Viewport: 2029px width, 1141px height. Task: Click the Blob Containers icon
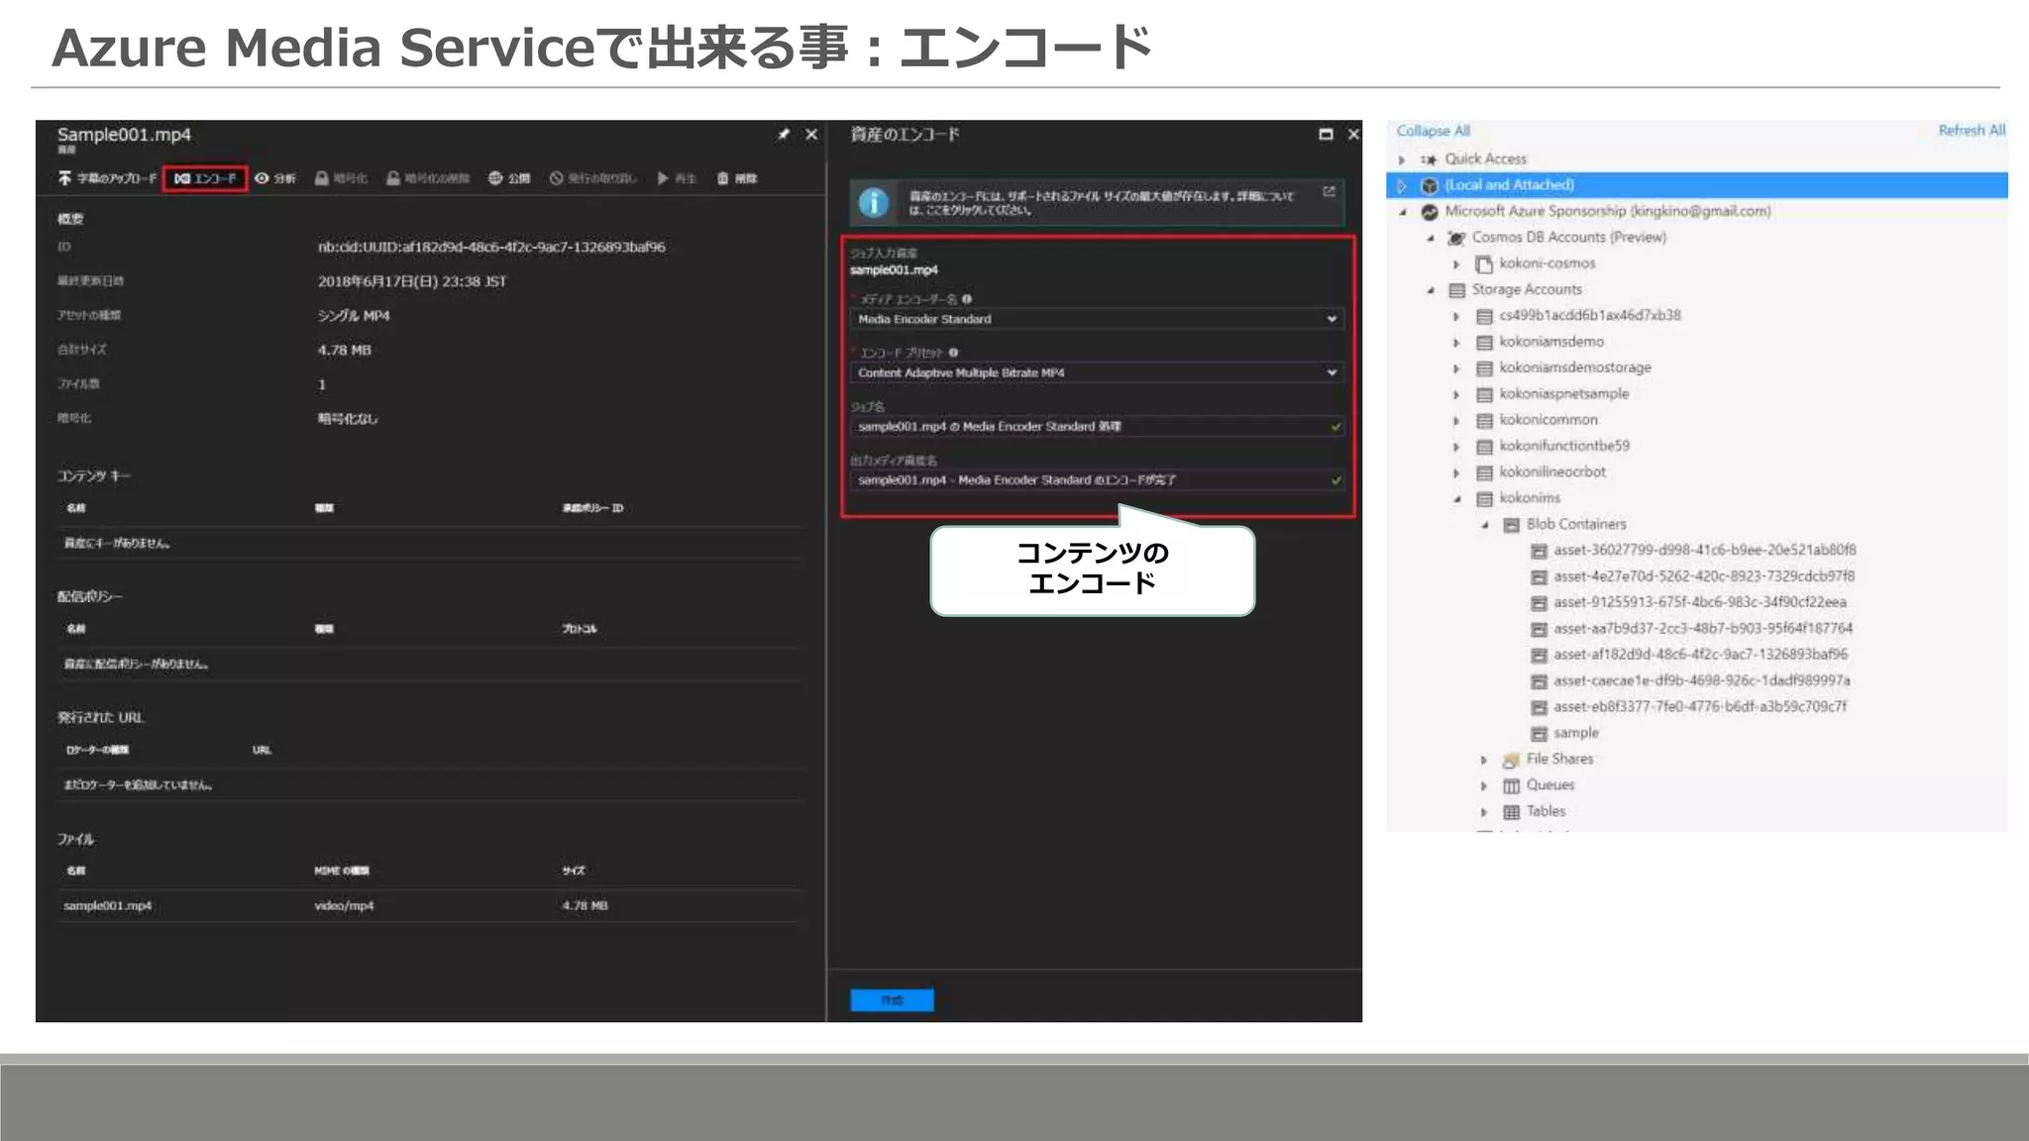(x=1511, y=525)
